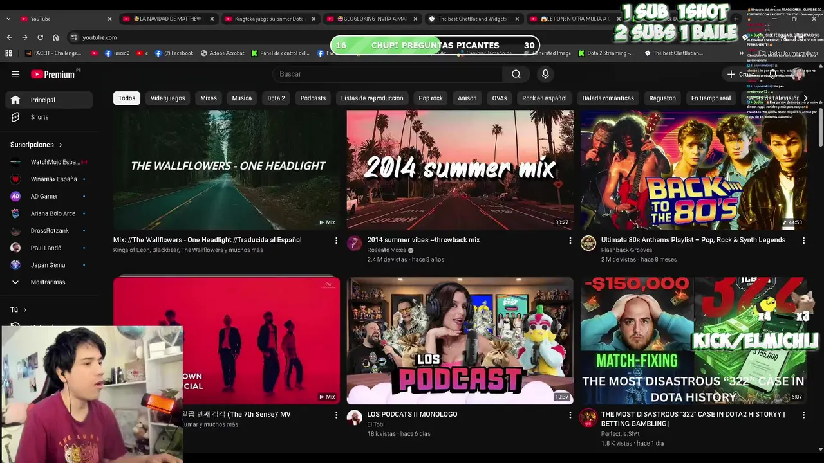Open Shorts in the sidebar
824x463 pixels.
pyautogui.click(x=49, y=117)
